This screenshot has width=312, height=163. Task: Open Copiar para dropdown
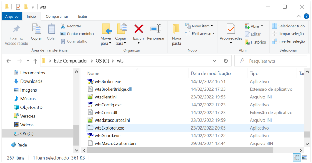pyautogui.click(x=121, y=44)
